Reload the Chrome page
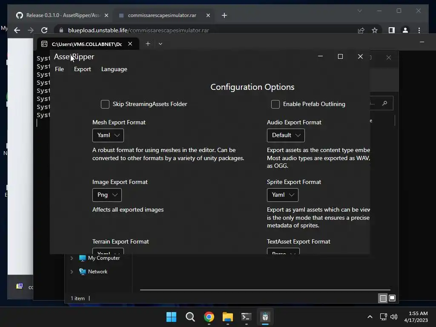The height and width of the screenshot is (327, 436). pos(44,30)
